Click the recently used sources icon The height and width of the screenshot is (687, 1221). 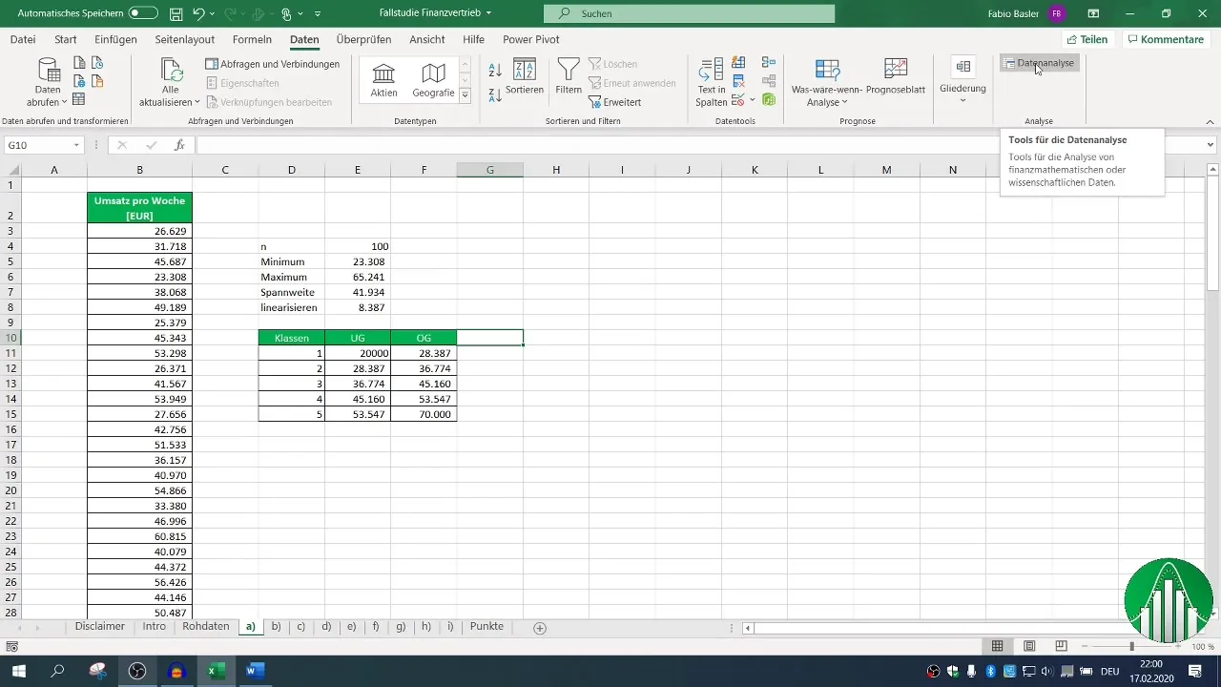[96, 63]
